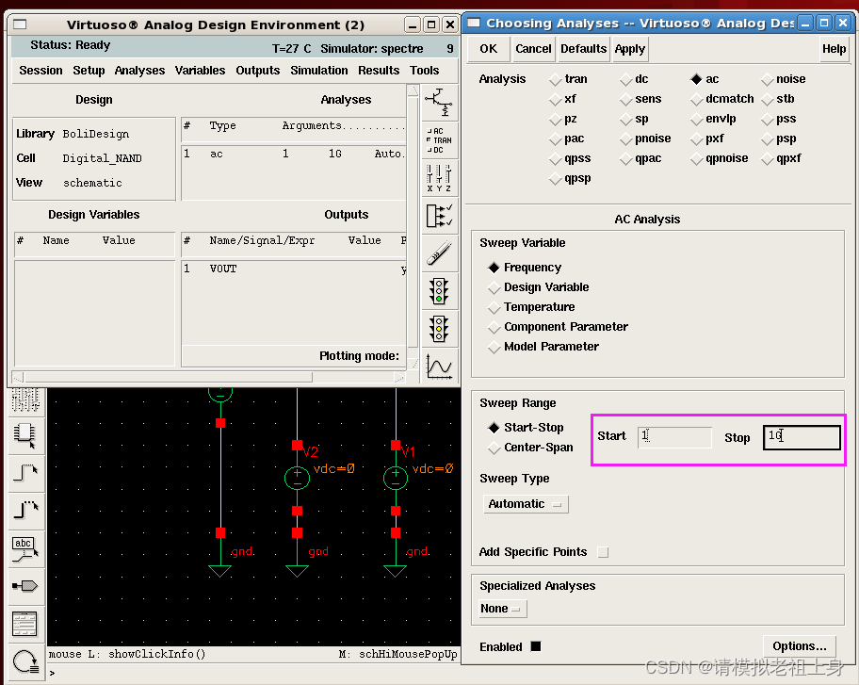The image size is (859, 685).
Task: Click the pin creation arrow icon
Action: tap(25, 586)
